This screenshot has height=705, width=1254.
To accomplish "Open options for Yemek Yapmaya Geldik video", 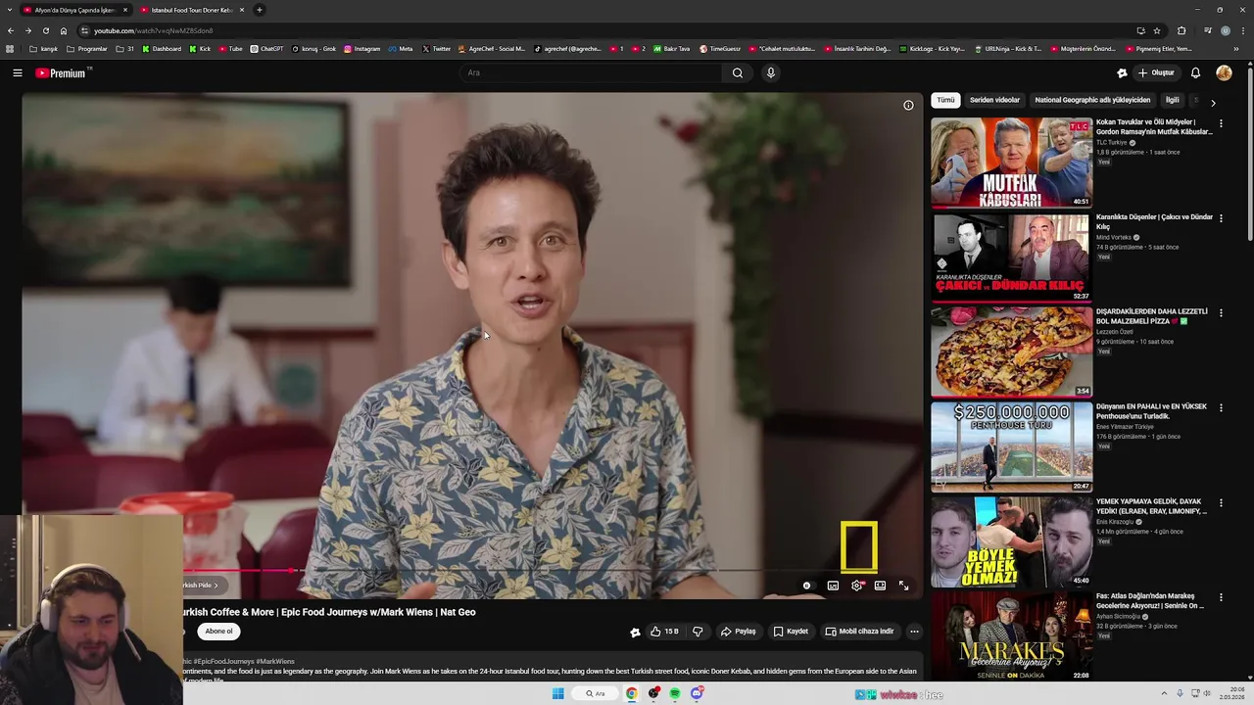I will pos(1221,503).
